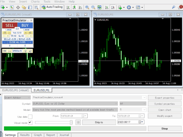Open the Charts menu

pyautogui.click(x=35, y=2)
